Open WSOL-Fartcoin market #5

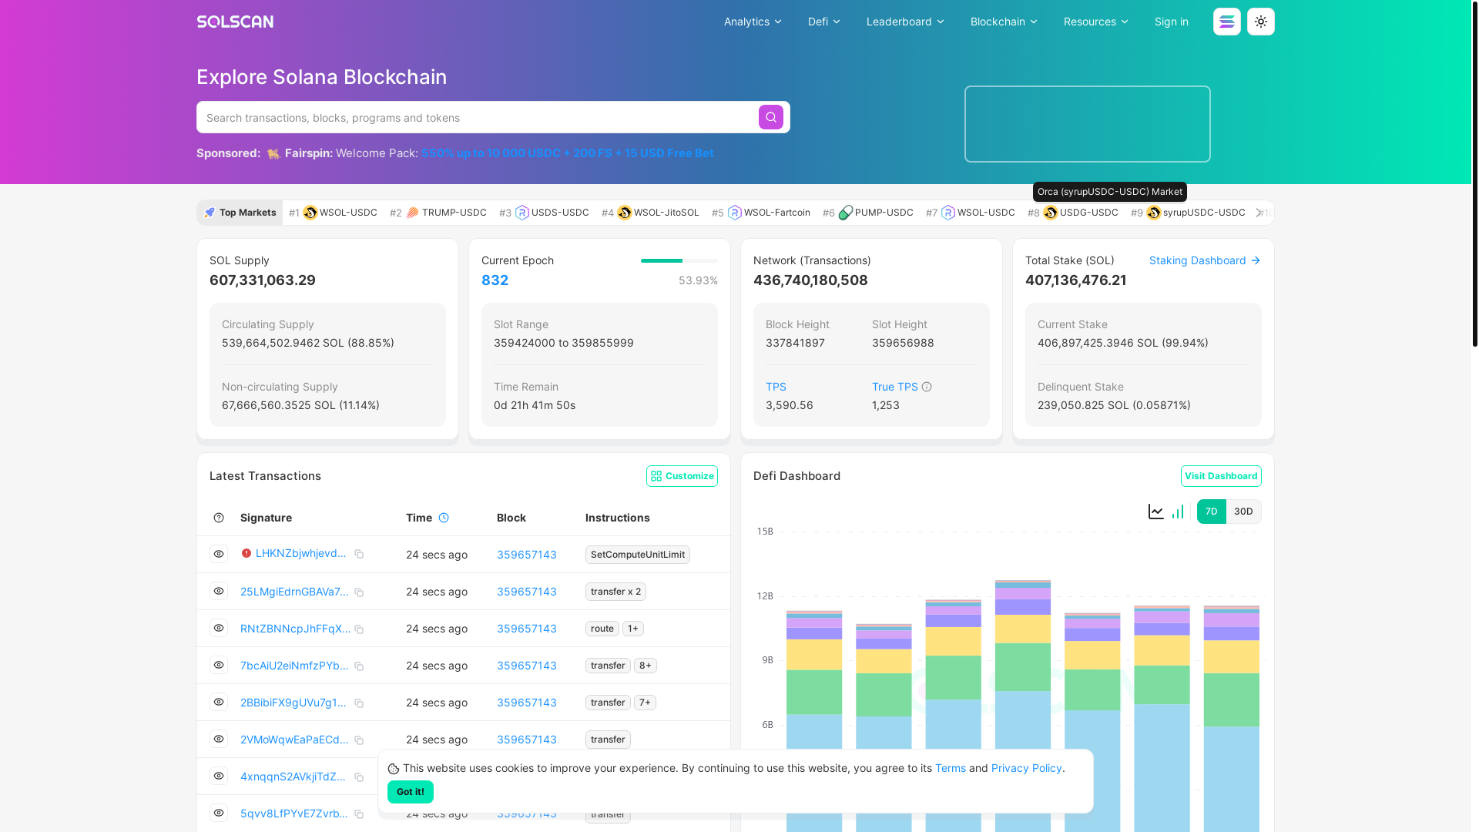tap(761, 213)
